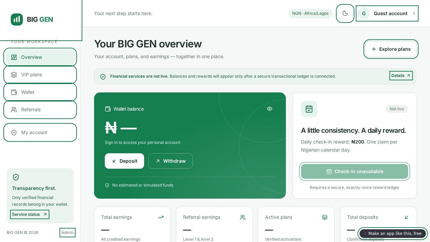Click the Not live status badge
The width and height of the screenshot is (430, 242).
(397, 109)
